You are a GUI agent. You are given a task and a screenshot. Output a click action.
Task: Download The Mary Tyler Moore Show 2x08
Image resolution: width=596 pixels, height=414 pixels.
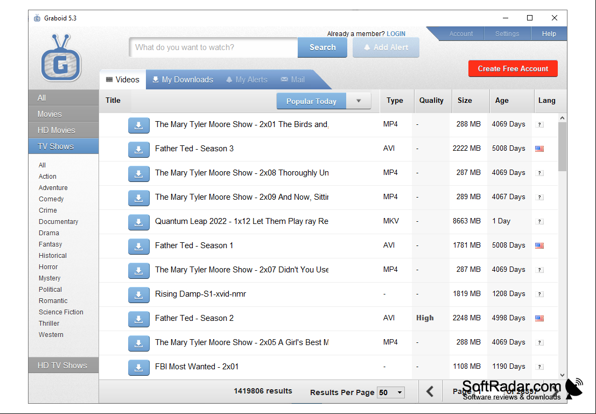(139, 174)
